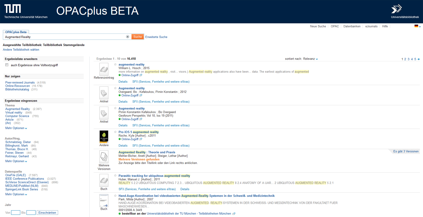Viewport: 423px width, 217px height.
Task: Clear the search field with the X icon
Action: (x=127, y=37)
